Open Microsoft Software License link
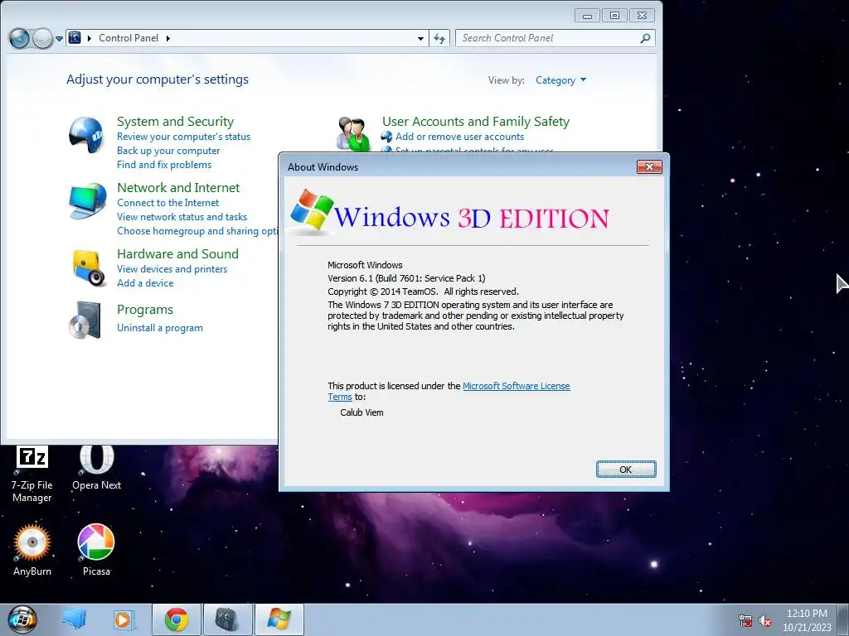849x636 pixels. (x=516, y=386)
